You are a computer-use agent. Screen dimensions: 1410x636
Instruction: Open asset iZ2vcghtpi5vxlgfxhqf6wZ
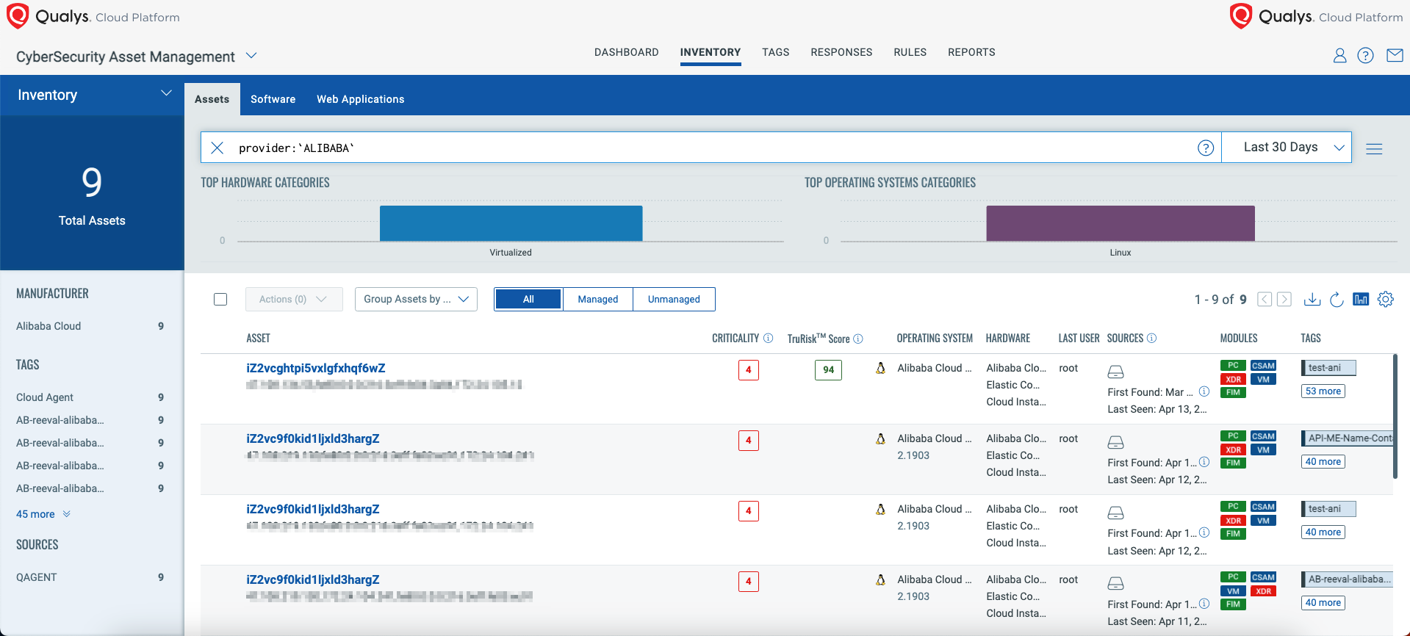click(316, 368)
